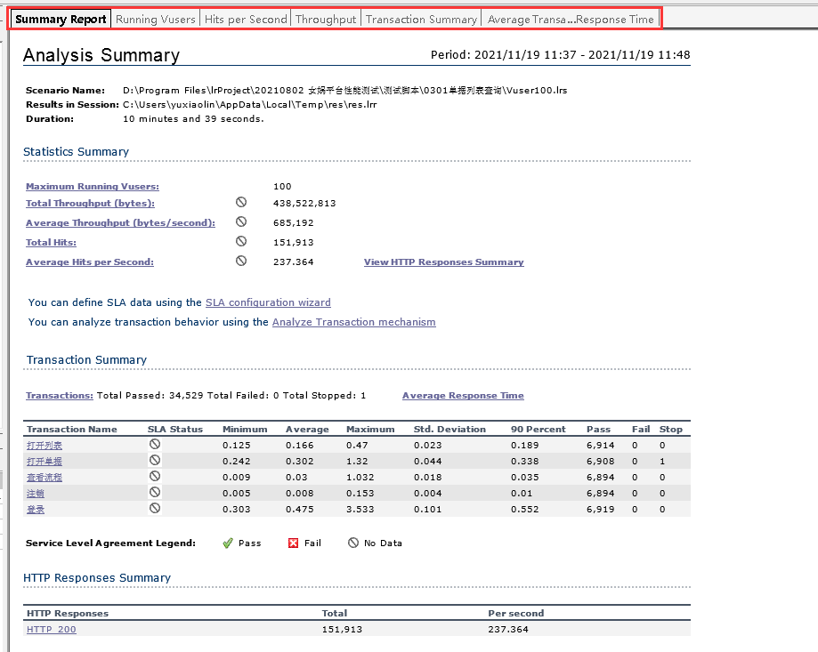Go to the Transaction Summary tab
Image resolution: width=818 pixels, height=652 pixels.
(421, 19)
